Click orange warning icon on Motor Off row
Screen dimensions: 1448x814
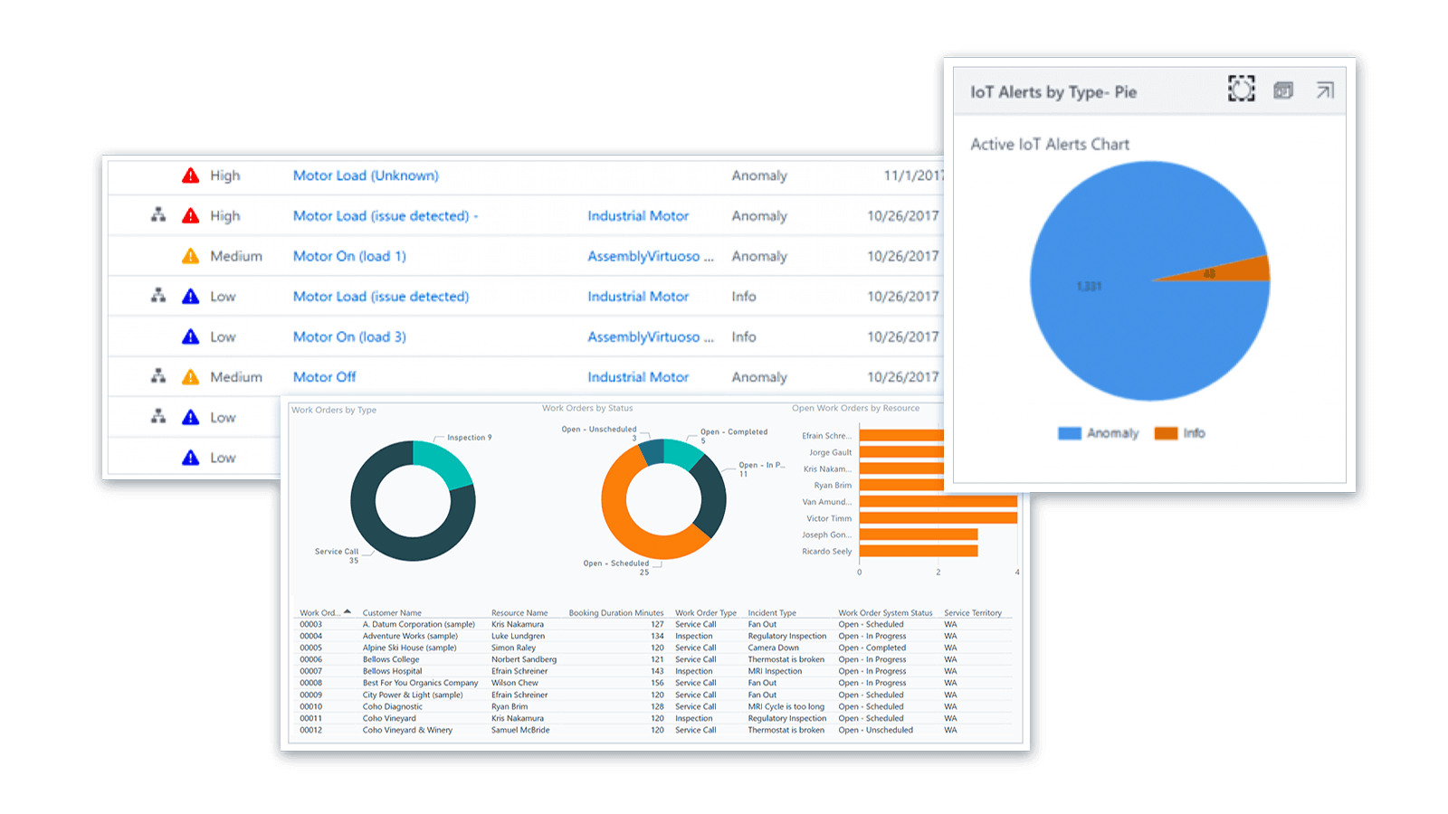coord(190,377)
